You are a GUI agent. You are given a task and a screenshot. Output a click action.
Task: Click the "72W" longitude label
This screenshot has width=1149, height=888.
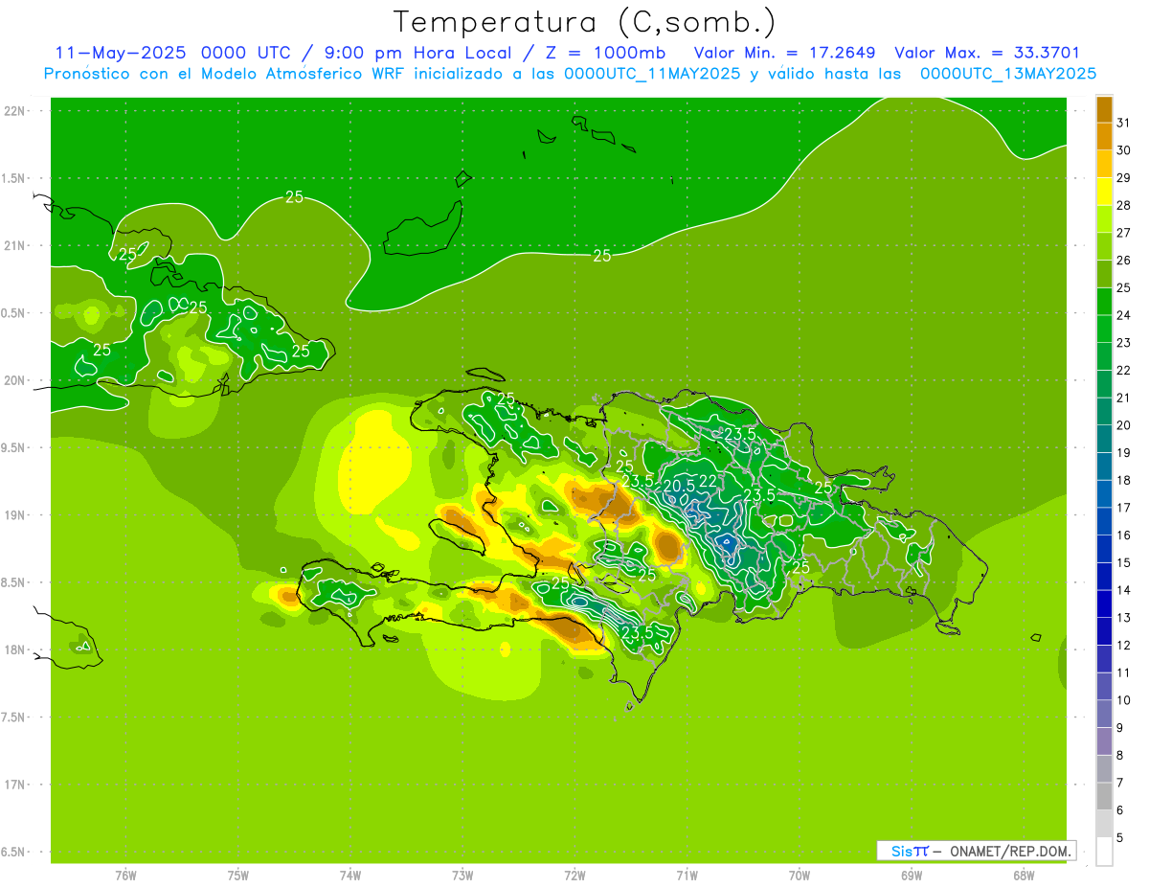(574, 876)
